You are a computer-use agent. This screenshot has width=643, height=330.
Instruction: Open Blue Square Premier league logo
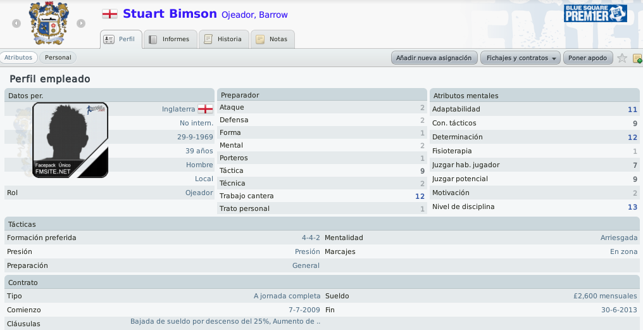pyautogui.click(x=595, y=13)
